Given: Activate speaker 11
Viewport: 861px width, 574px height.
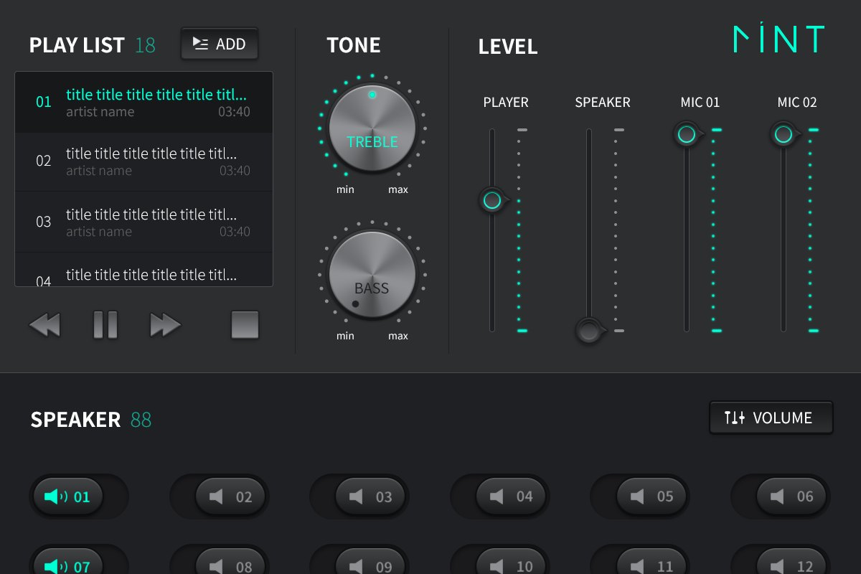Looking at the screenshot, I should pos(640,560).
